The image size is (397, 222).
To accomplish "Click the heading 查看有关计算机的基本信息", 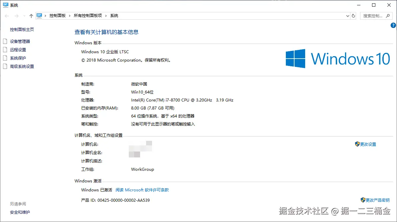I will click(106, 32).
